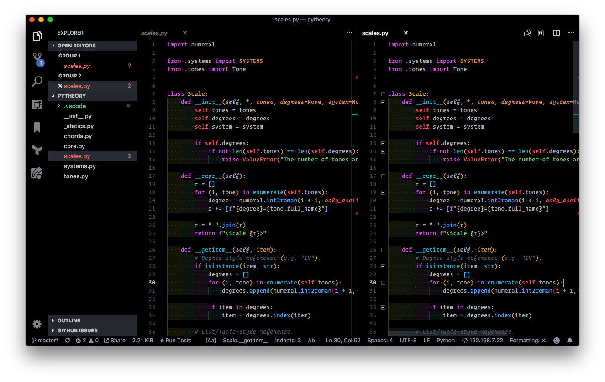Click Run Tests in status bar
The image size is (605, 382).
point(175,341)
